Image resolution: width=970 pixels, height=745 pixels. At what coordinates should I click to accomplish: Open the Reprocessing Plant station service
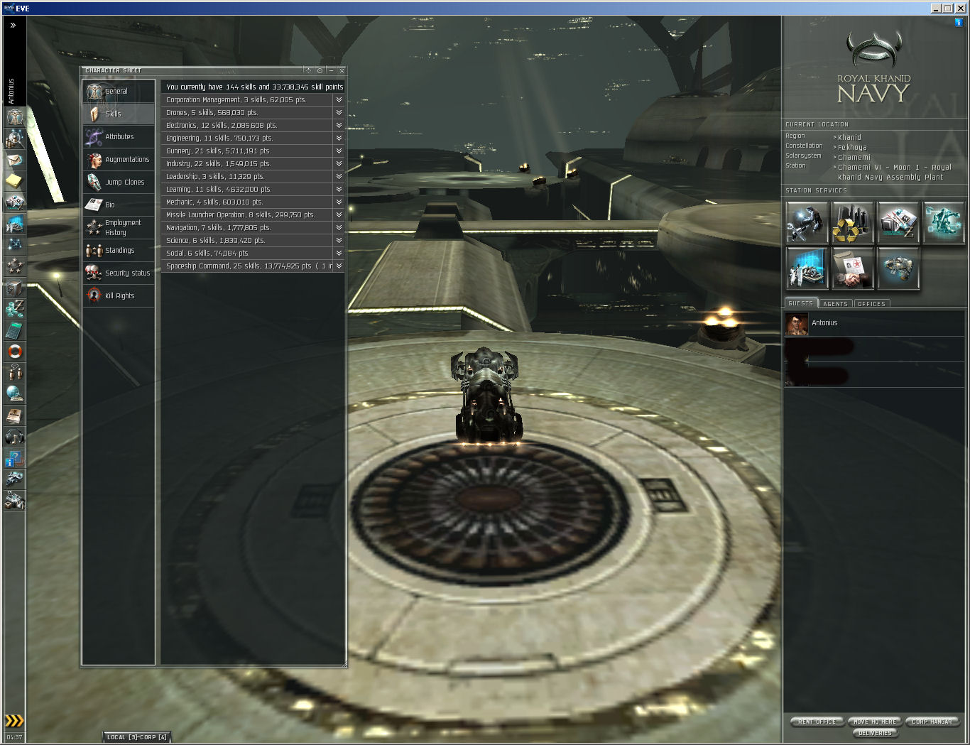click(852, 222)
